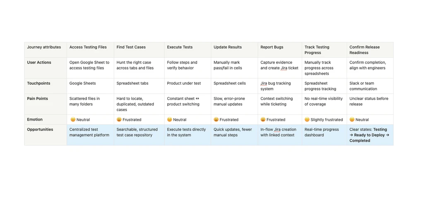Click the Touchpoints row label

click(39, 83)
